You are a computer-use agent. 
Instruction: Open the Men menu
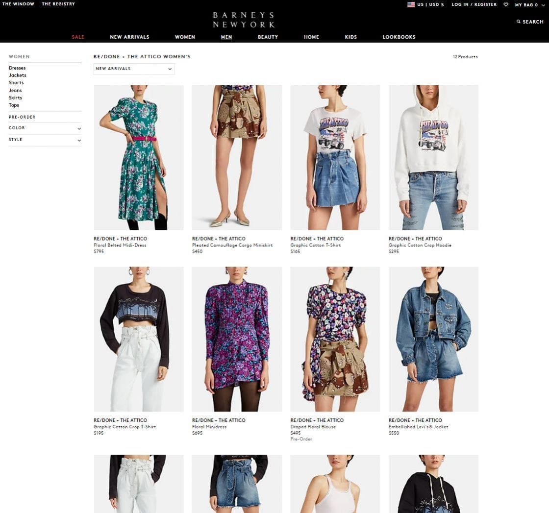[226, 37]
